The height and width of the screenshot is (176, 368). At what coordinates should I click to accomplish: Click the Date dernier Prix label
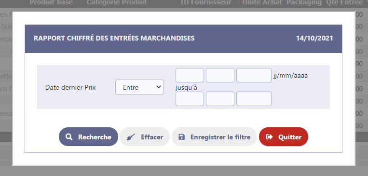pyautogui.click(x=70, y=88)
